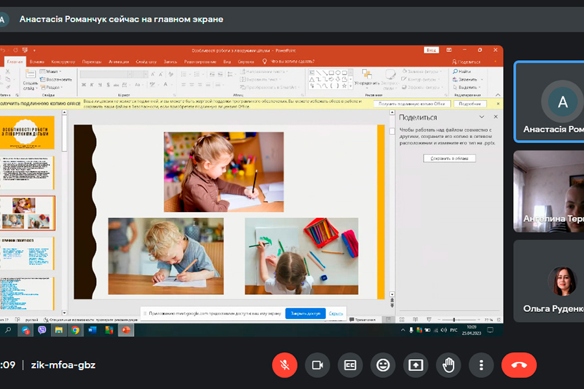The height and width of the screenshot is (389, 584).
Task: Toggle closed captions
Action: point(350,365)
